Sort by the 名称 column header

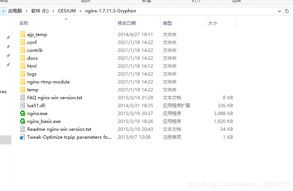click(x=24, y=23)
